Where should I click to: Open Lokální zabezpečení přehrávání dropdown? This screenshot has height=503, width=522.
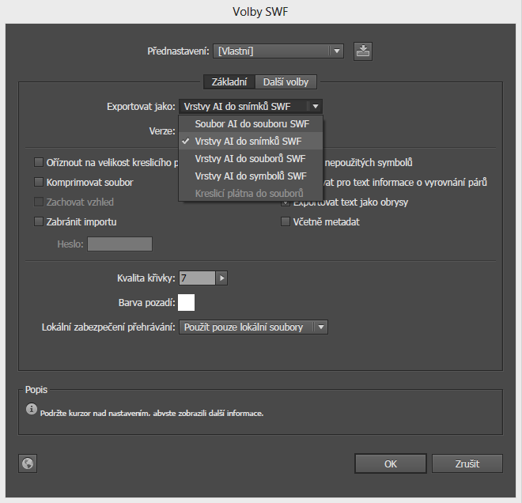tap(253, 327)
